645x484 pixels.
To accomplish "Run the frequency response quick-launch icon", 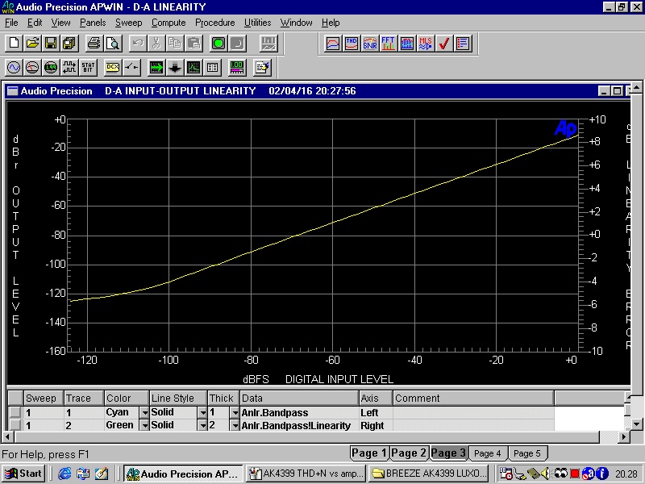I will (333, 44).
